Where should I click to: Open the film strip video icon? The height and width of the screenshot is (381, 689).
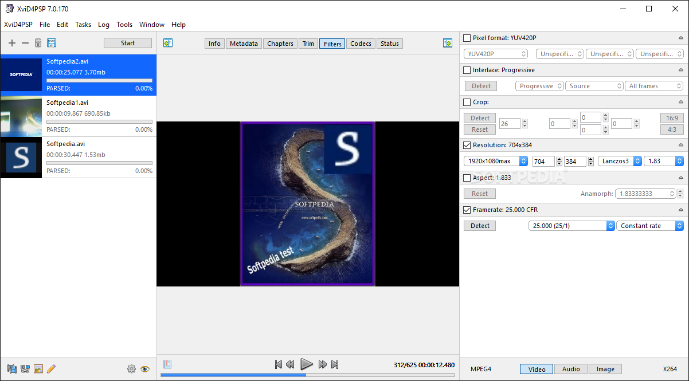[12, 369]
